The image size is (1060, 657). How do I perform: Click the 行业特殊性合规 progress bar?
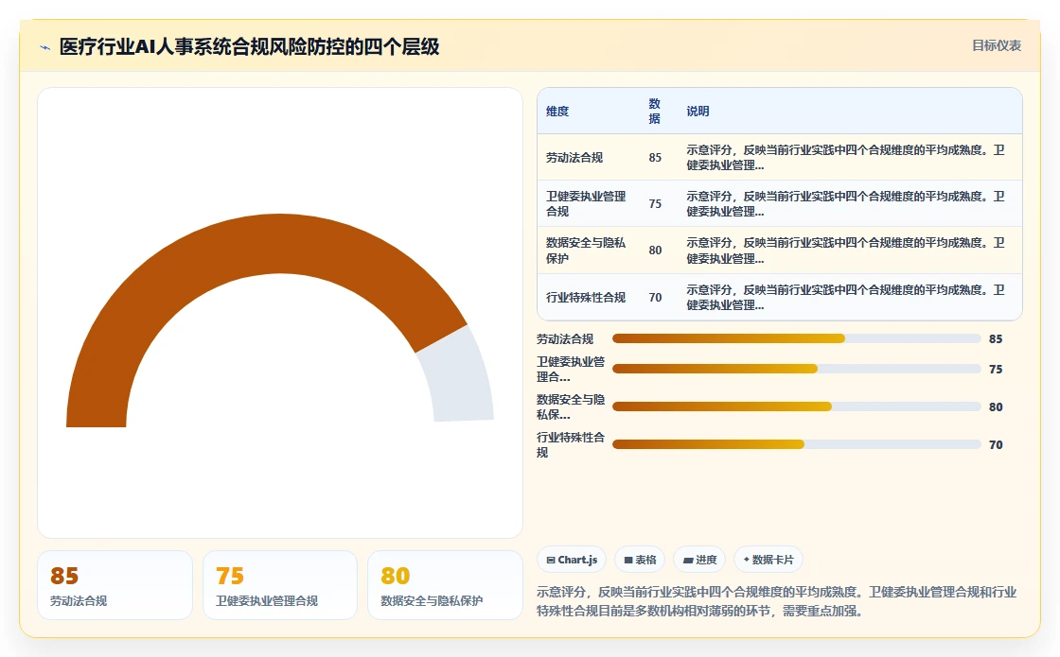[x=796, y=444]
